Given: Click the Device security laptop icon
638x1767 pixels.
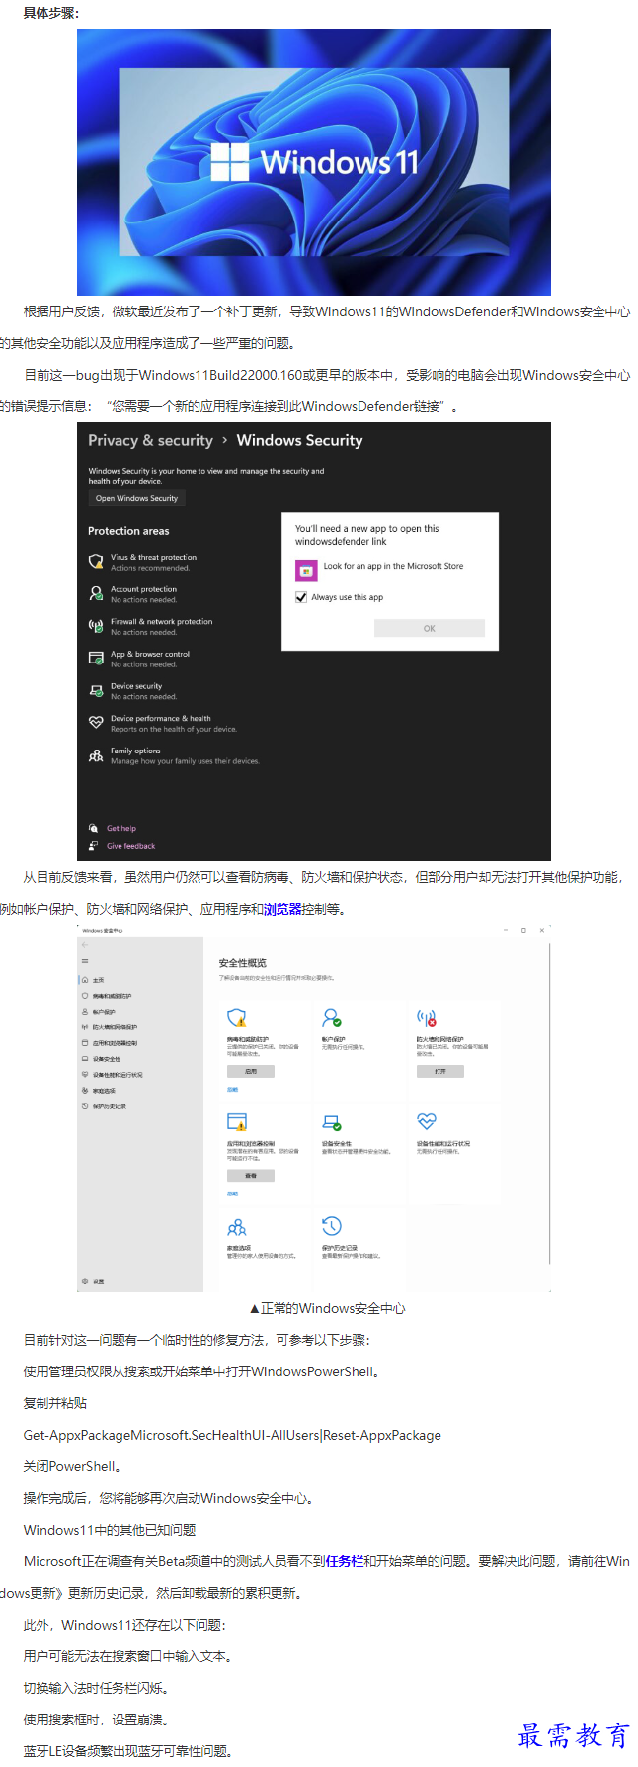Looking at the screenshot, I should tap(96, 690).
